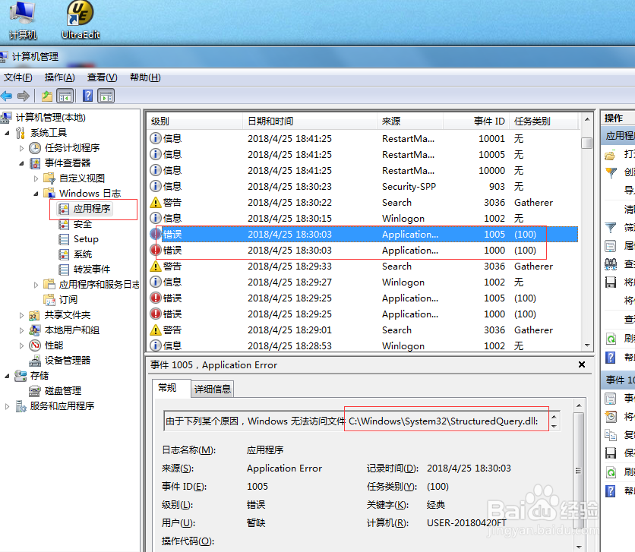The image size is (635, 552).
Task: Open the show/hide Action pane toolbar icon
Action: [x=106, y=96]
